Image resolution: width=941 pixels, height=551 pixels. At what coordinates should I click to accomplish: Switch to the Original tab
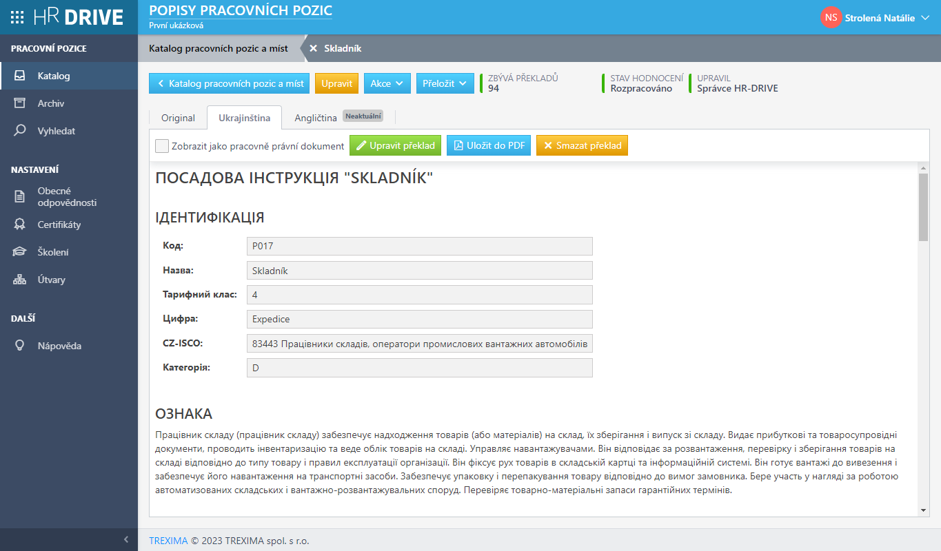click(x=178, y=118)
